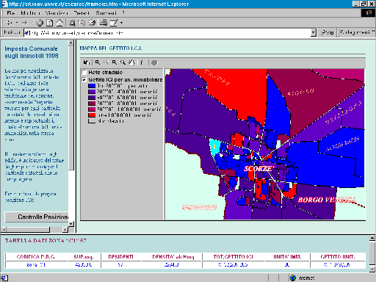Stop page loading with the Stop icon

point(40,23)
